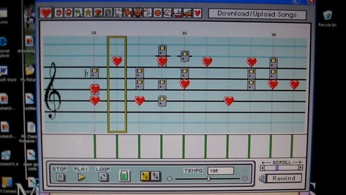Select the Mario instrument icon
This screenshot has height=195, width=346.
[x=59, y=13]
